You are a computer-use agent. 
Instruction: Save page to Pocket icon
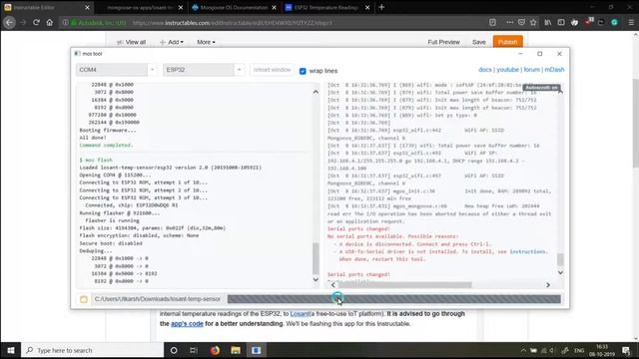[521, 22]
